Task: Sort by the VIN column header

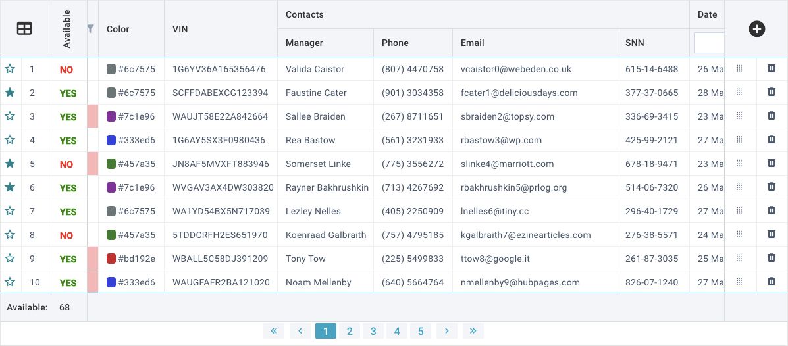Action: [180, 29]
